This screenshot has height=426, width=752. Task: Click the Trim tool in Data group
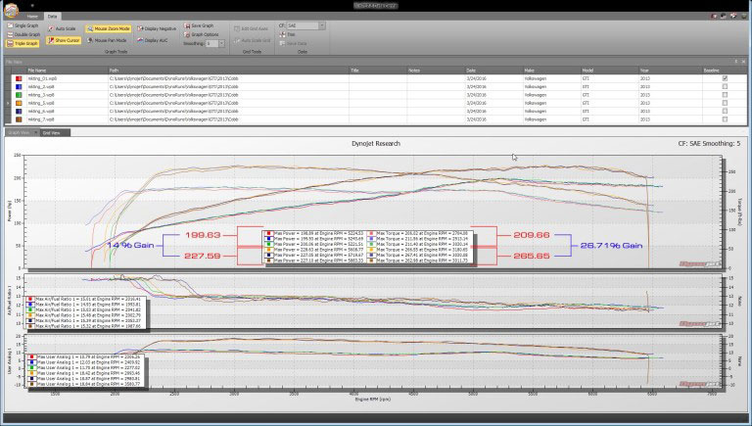pyautogui.click(x=287, y=34)
